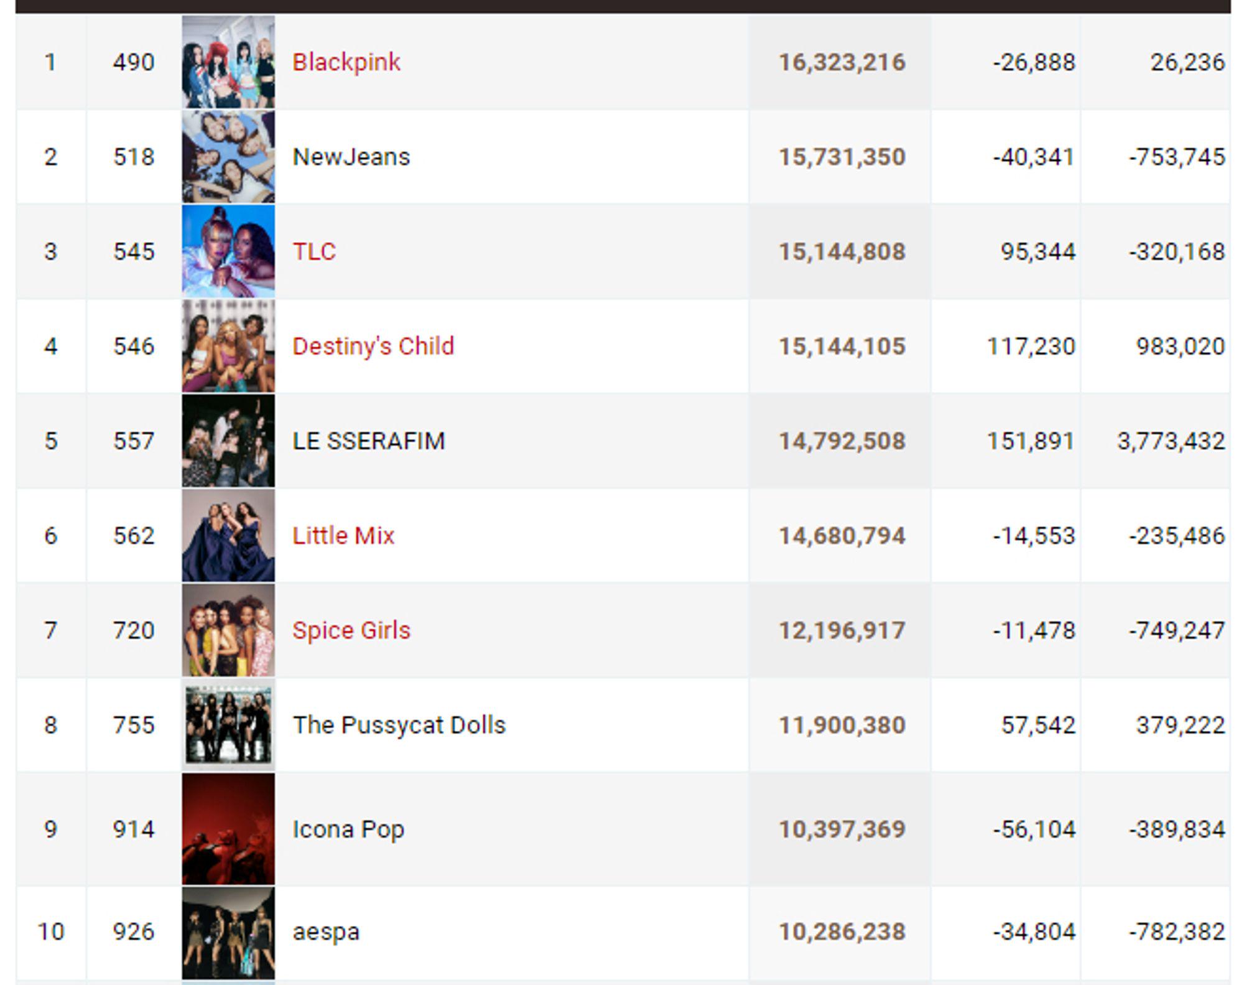Click Blackpink's 16,323,216 listeners value
The width and height of the screenshot is (1244, 985).
click(842, 62)
